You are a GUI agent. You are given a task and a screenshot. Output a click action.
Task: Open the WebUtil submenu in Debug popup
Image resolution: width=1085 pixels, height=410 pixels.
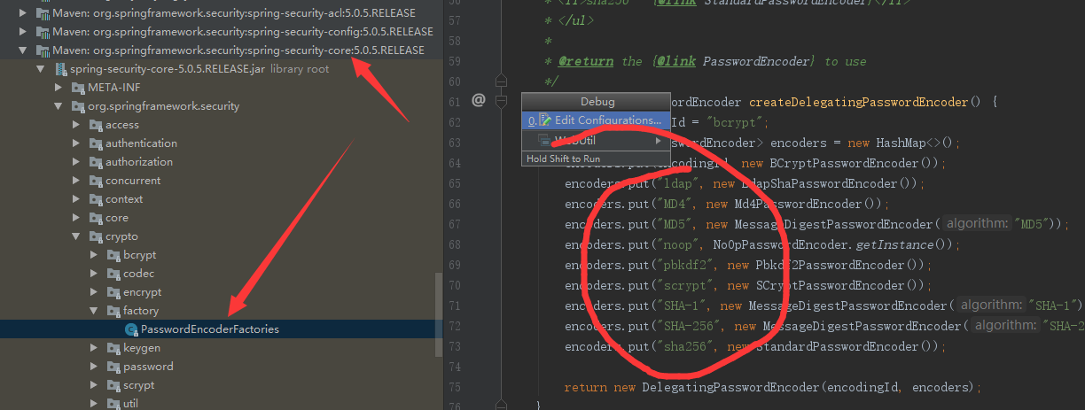pyautogui.click(x=596, y=141)
